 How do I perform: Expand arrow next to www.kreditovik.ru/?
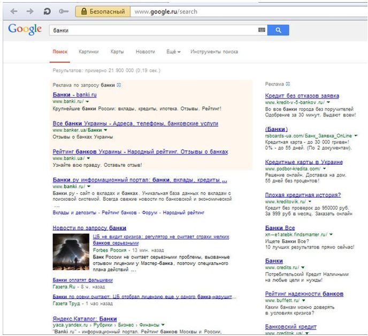310,202
